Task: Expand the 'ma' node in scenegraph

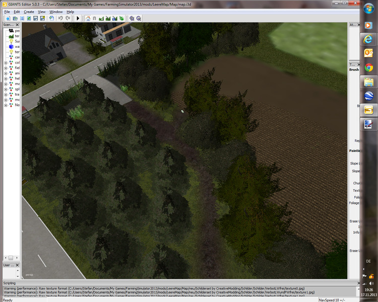Action: pos(6,84)
